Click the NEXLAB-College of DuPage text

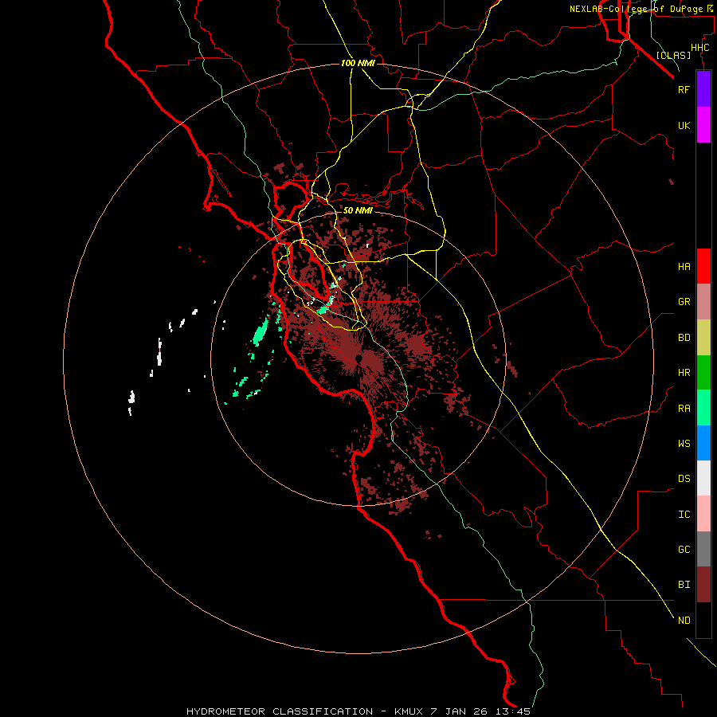637,9
